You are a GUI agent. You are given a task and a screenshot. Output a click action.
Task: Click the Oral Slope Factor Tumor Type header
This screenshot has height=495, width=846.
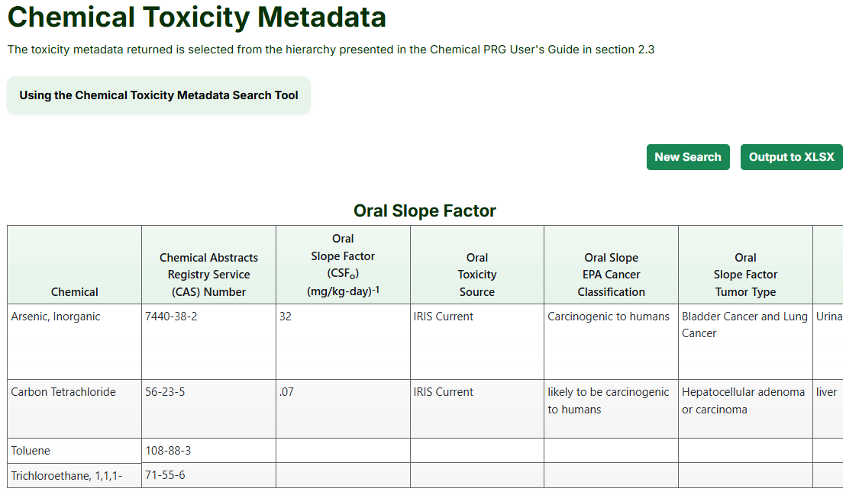(x=745, y=275)
